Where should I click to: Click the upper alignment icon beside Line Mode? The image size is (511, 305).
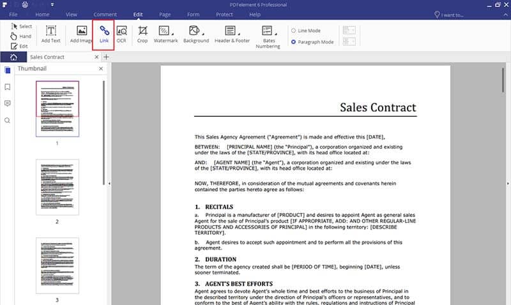click(349, 30)
